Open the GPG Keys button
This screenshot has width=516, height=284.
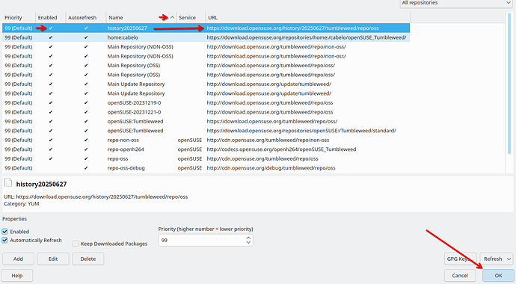pos(460,259)
